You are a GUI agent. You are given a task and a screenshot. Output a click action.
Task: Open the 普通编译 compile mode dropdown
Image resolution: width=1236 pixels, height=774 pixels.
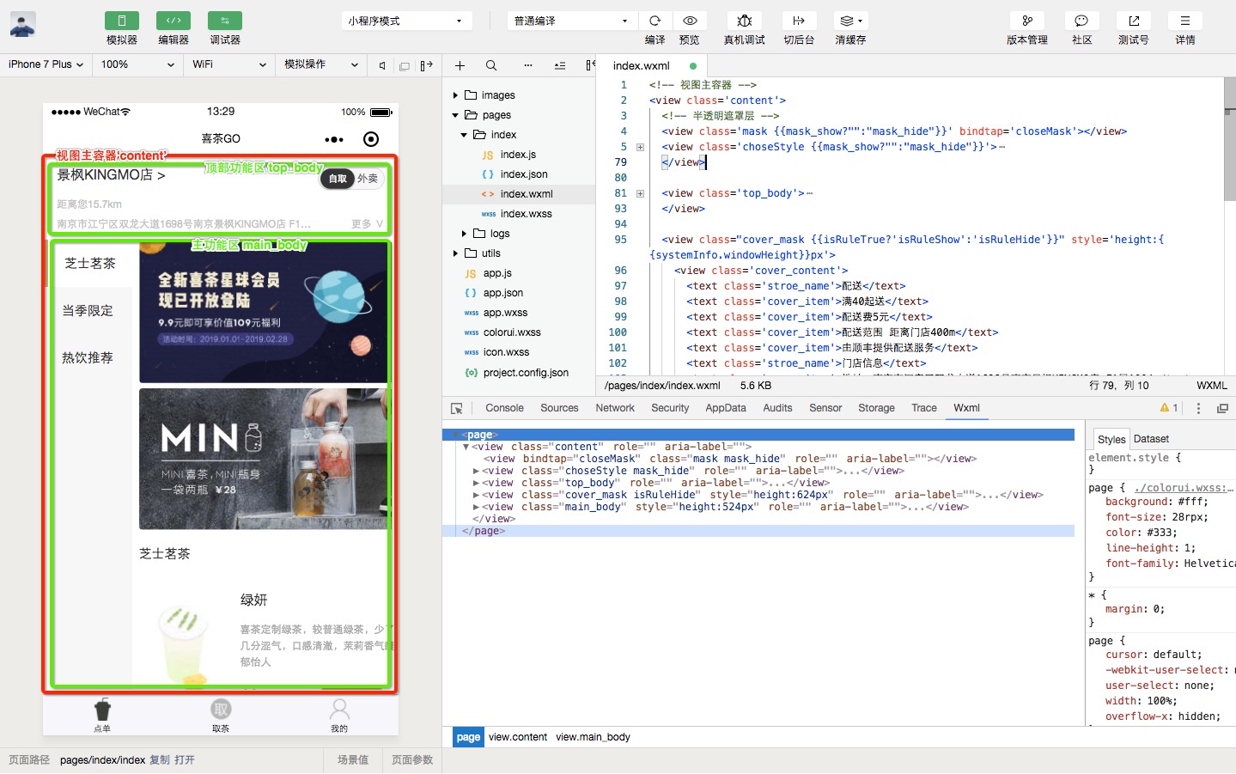pyautogui.click(x=572, y=21)
